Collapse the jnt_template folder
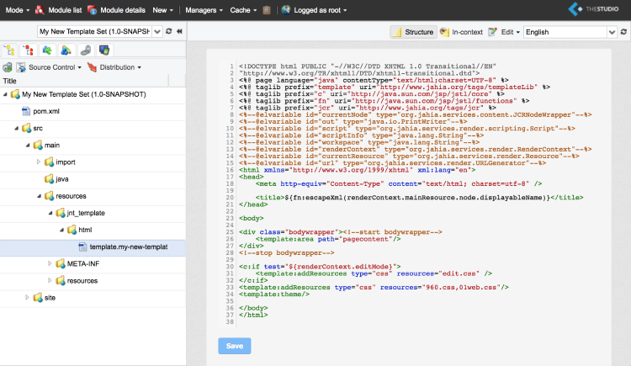The height and width of the screenshot is (366, 631). click(50, 213)
